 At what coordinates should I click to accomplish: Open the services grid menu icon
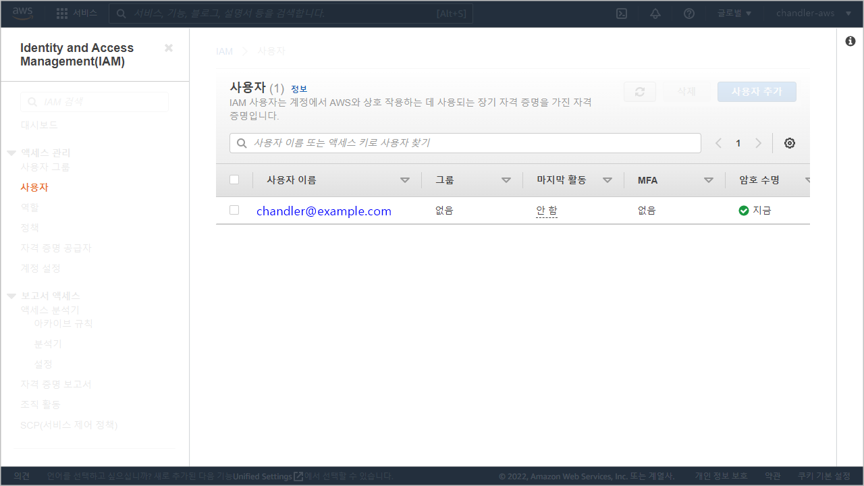62,13
